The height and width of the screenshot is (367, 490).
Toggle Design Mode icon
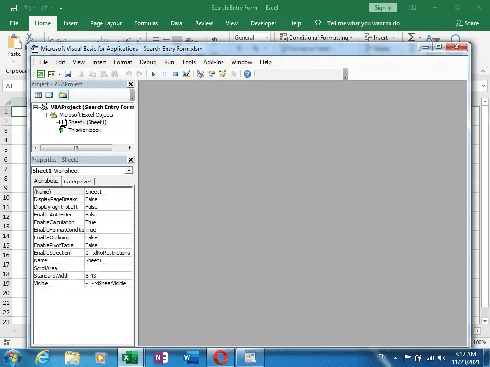[x=187, y=74]
